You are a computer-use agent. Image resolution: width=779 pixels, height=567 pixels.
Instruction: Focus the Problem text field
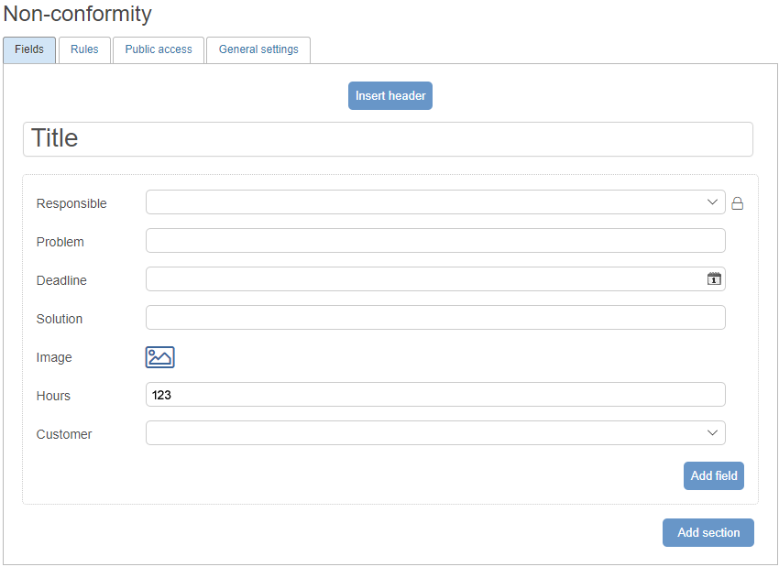(x=435, y=241)
